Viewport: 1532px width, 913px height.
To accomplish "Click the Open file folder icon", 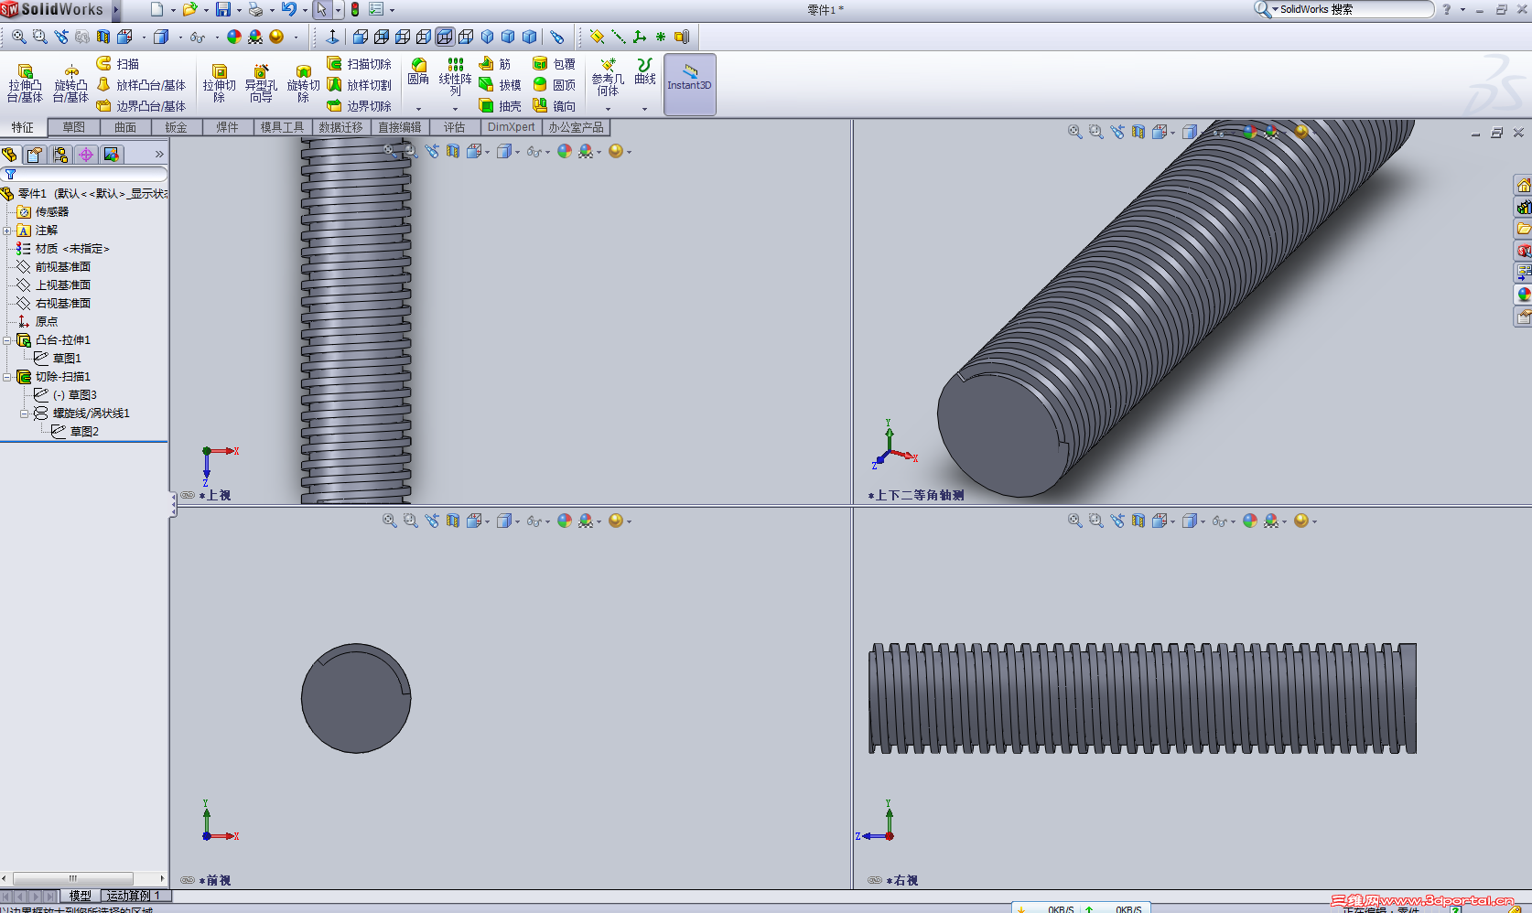I will point(189,9).
